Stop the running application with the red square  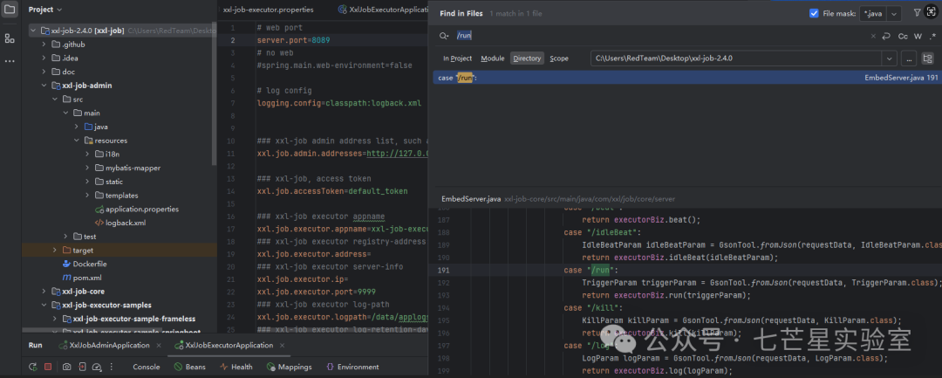pos(48,367)
